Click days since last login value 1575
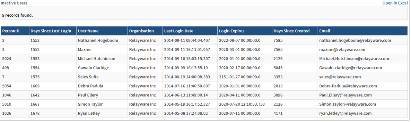 35,77
